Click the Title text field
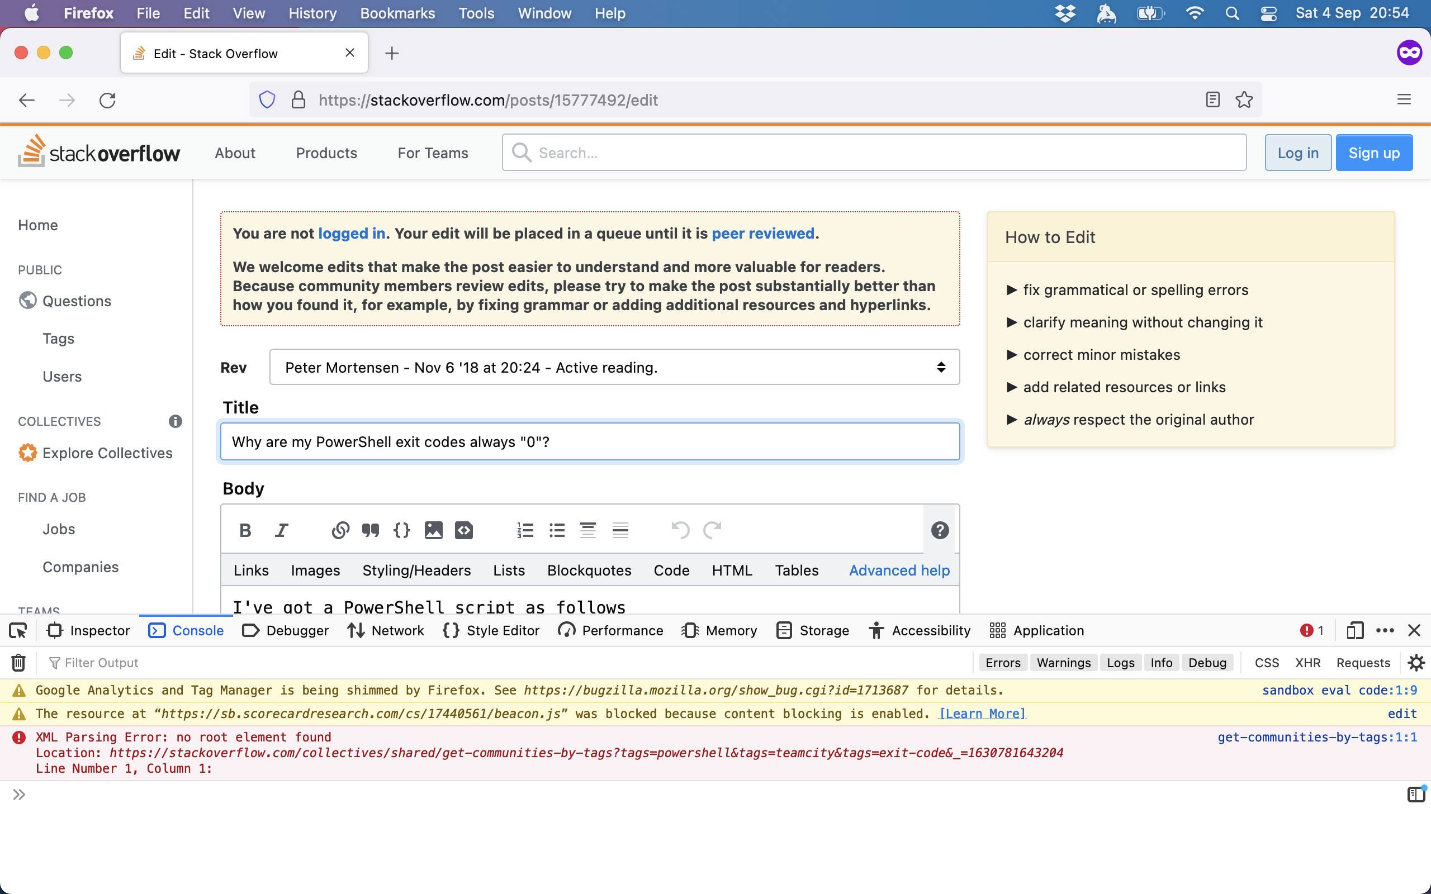The width and height of the screenshot is (1431, 894). (x=590, y=441)
